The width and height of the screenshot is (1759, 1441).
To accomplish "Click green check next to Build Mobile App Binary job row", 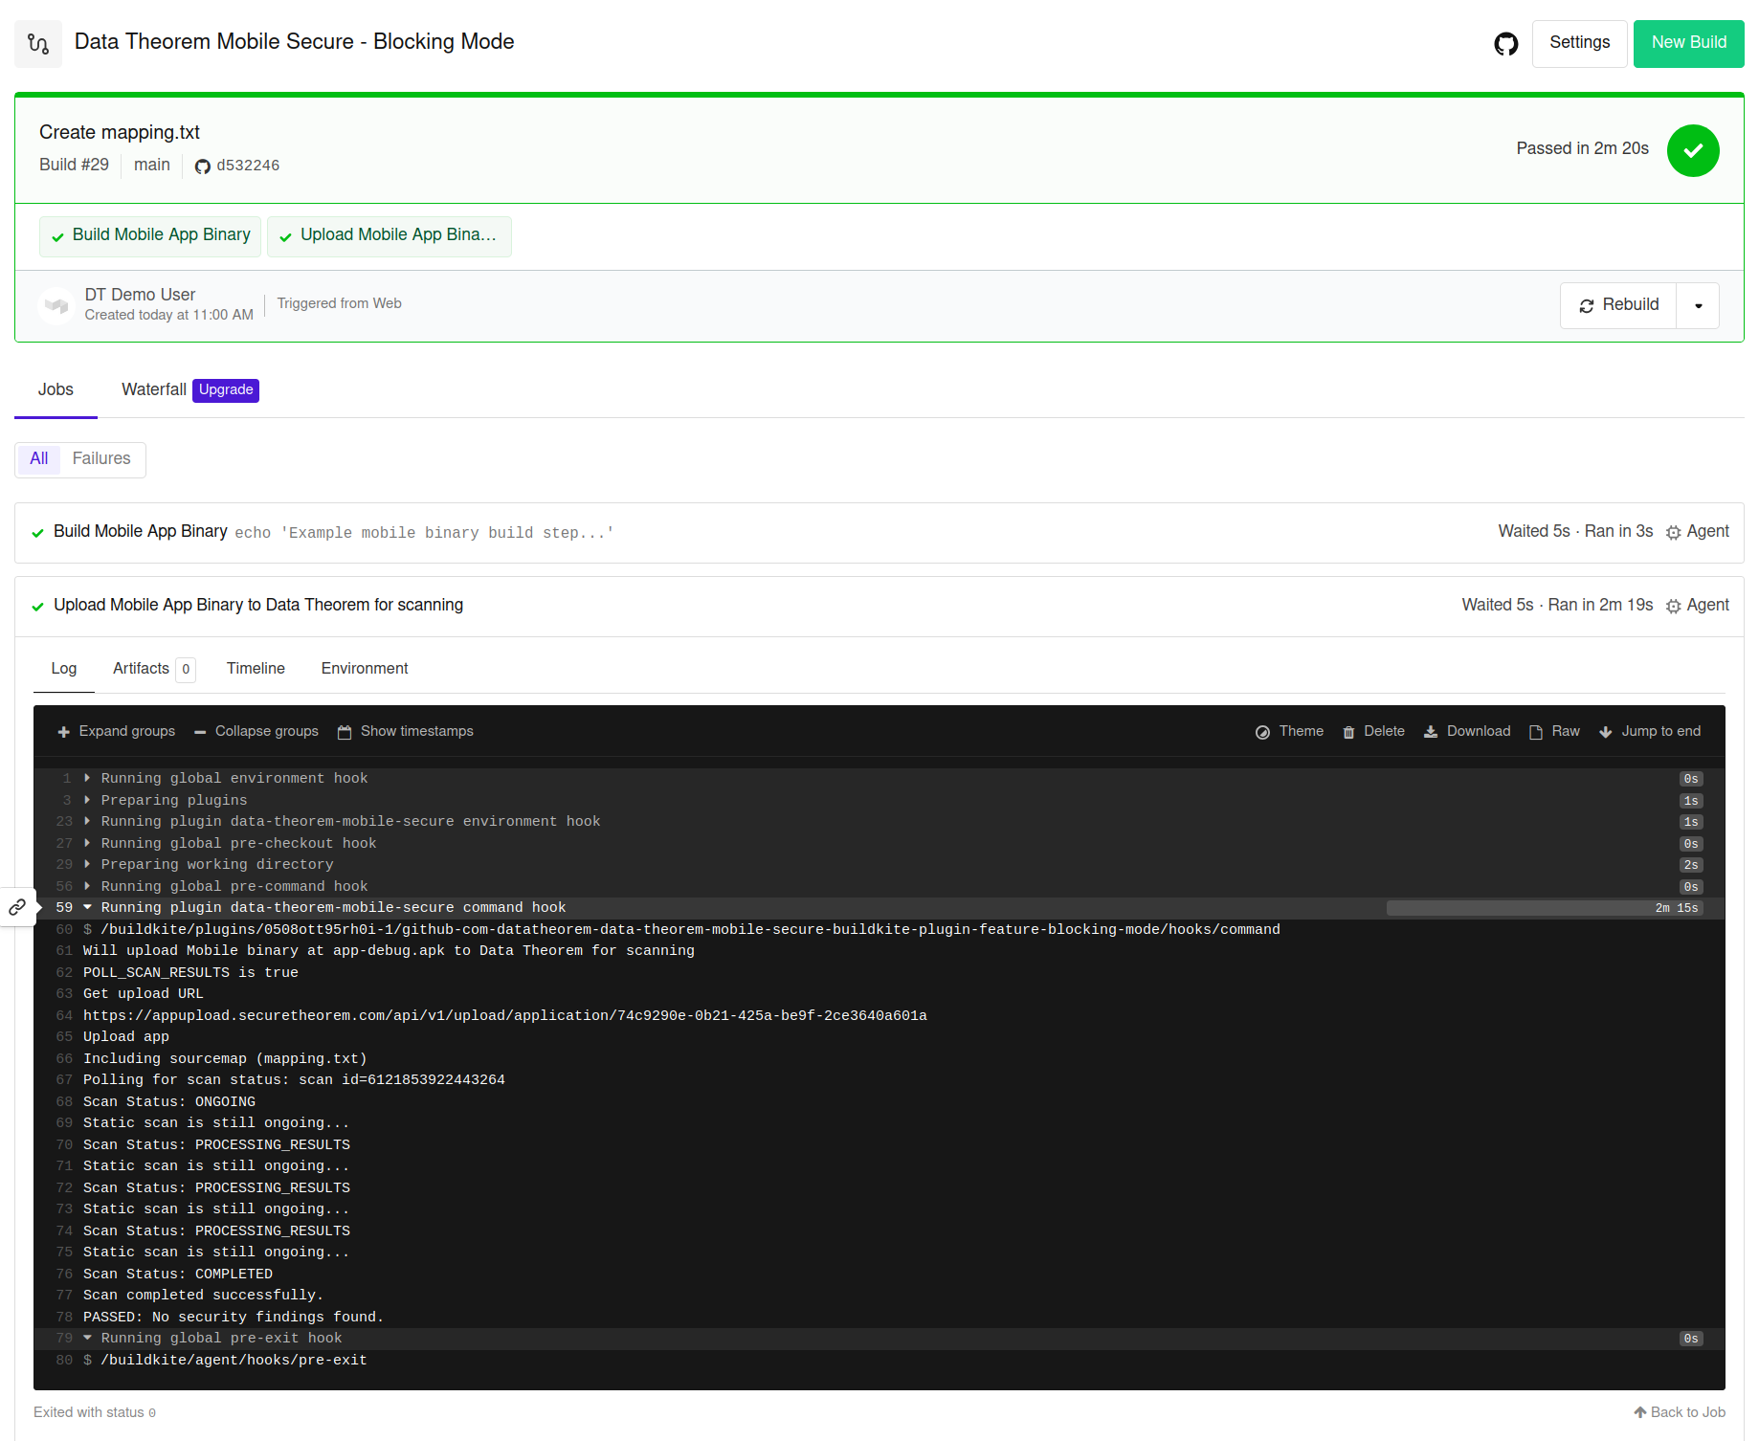I will coord(37,533).
